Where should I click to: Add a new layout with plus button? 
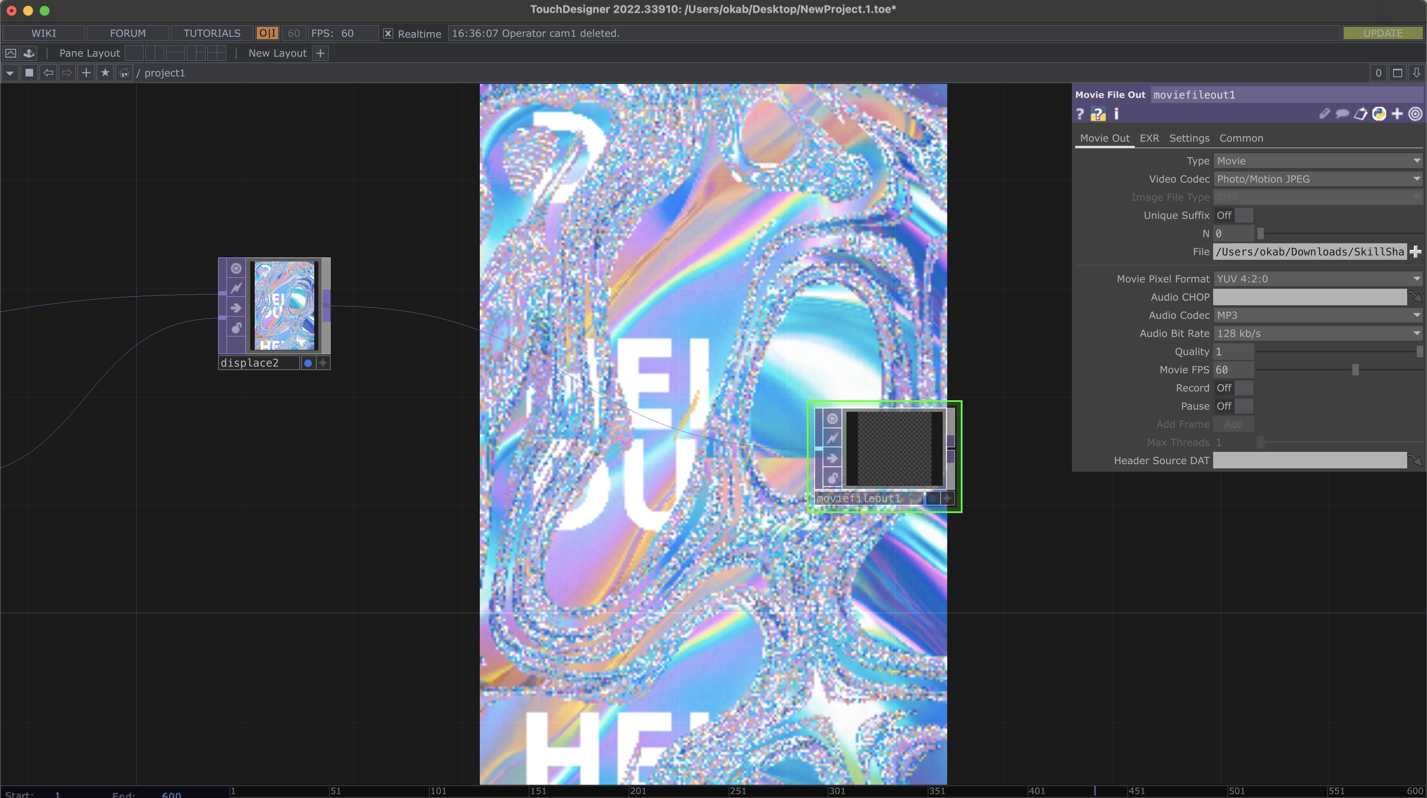(x=320, y=53)
